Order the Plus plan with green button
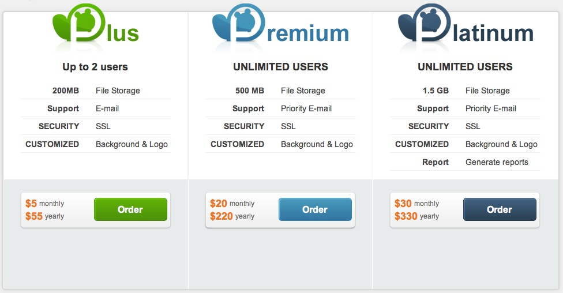Screen dimensions: 563x293 pos(131,209)
